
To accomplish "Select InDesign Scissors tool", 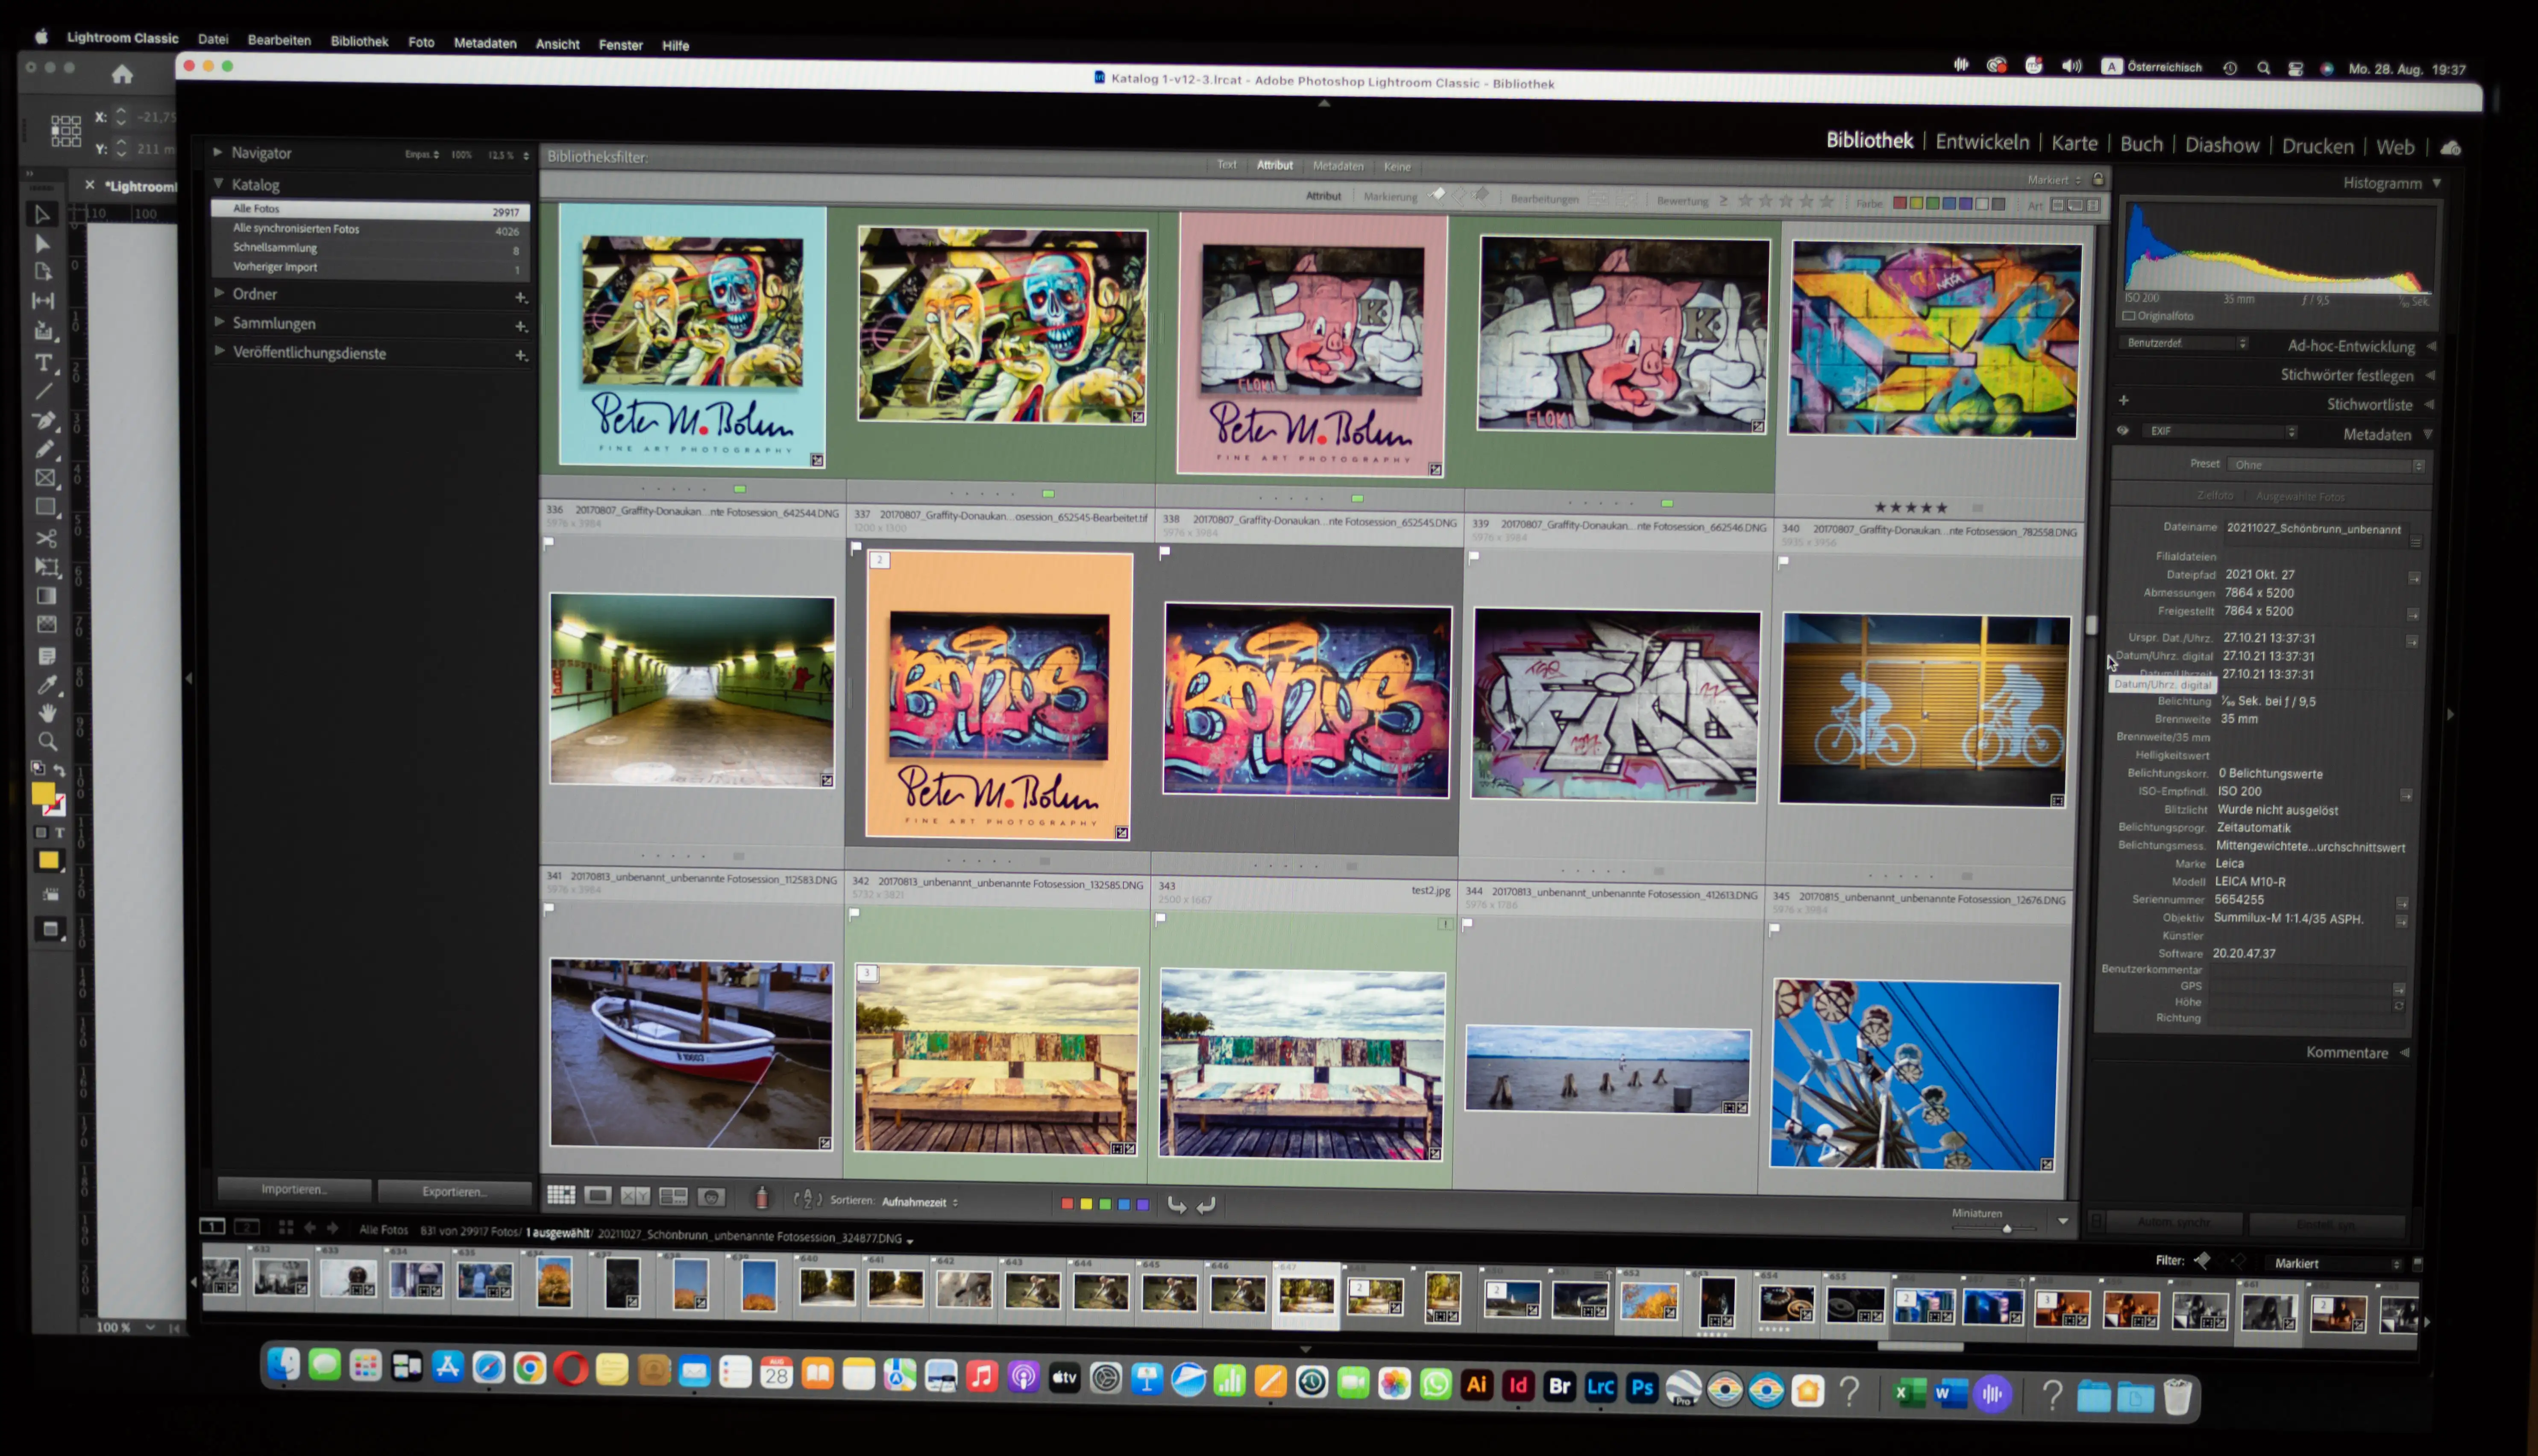I will 46,538.
